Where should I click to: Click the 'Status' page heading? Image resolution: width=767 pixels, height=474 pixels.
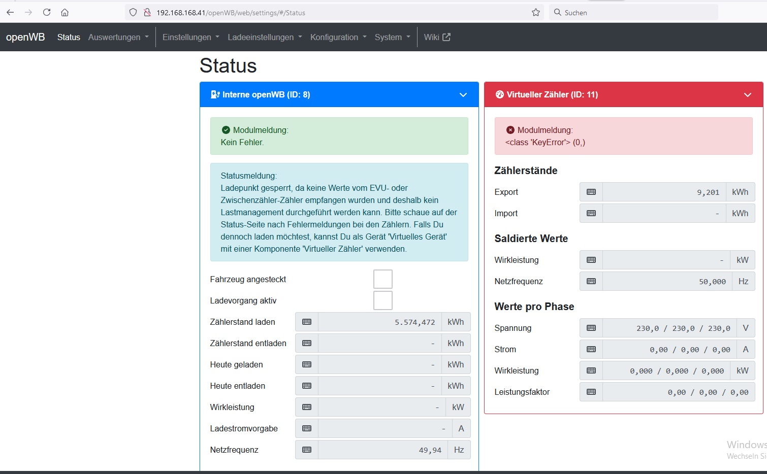click(228, 65)
